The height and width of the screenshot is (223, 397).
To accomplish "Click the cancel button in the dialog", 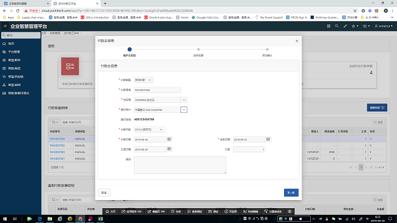I will click(104, 193).
